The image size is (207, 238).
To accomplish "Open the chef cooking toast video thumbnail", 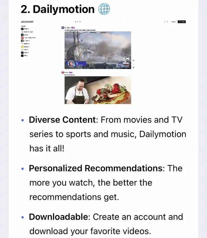I will pos(98,90).
